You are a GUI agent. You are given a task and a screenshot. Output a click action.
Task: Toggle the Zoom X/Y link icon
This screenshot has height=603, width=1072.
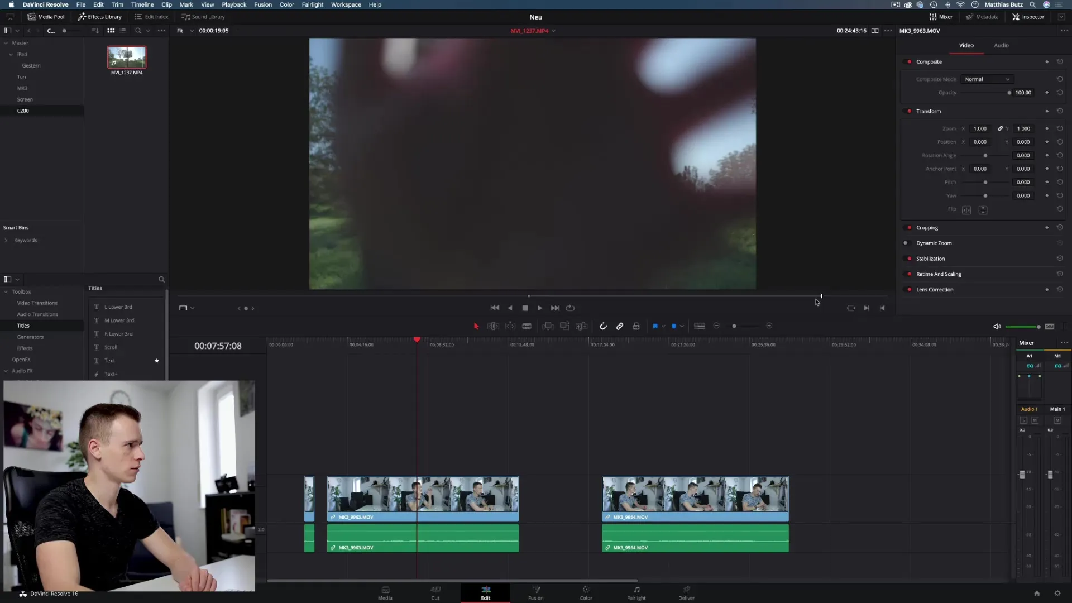tap(1001, 129)
